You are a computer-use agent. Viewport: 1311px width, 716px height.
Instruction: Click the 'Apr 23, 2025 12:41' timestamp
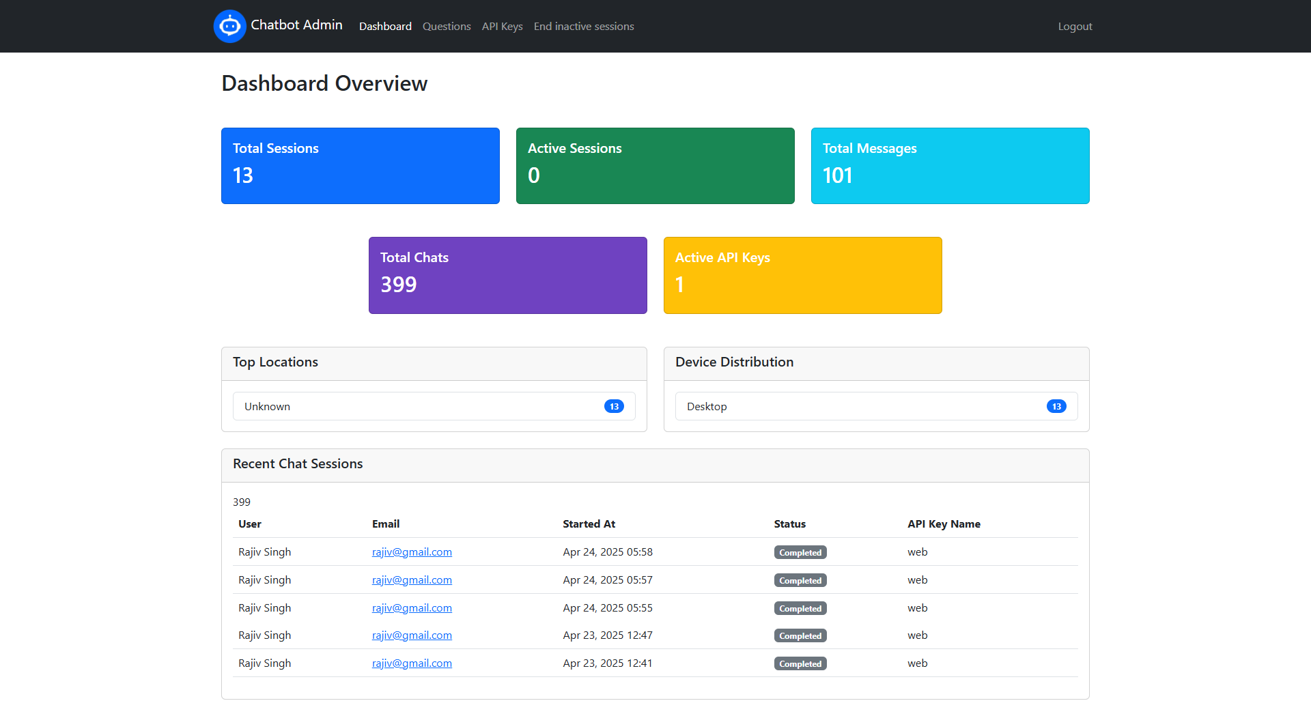608,663
